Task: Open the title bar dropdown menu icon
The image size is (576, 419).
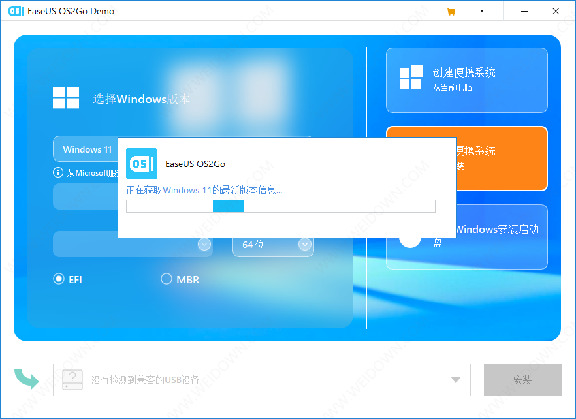Action: 482,11
